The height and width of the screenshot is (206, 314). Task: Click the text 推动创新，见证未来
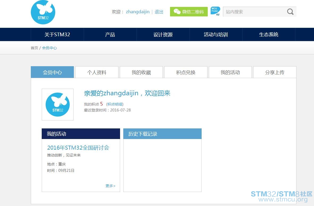(64, 155)
